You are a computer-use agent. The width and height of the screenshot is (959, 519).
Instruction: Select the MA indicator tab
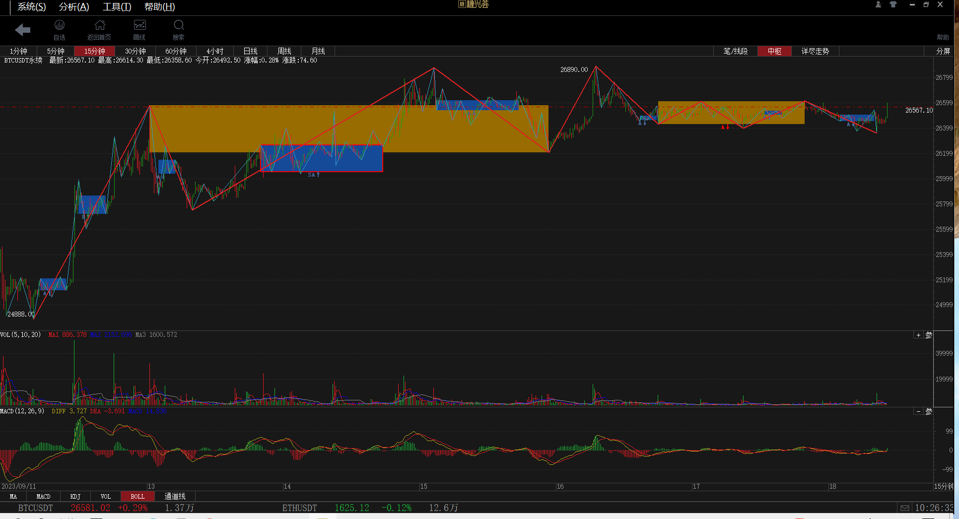pos(13,496)
